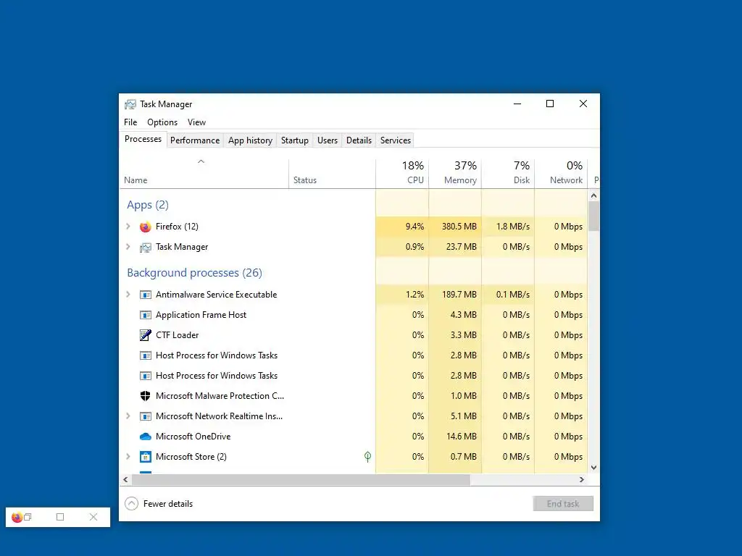The height and width of the screenshot is (556, 742).
Task: Click the sort arrow above Name column
Action: pos(201,161)
